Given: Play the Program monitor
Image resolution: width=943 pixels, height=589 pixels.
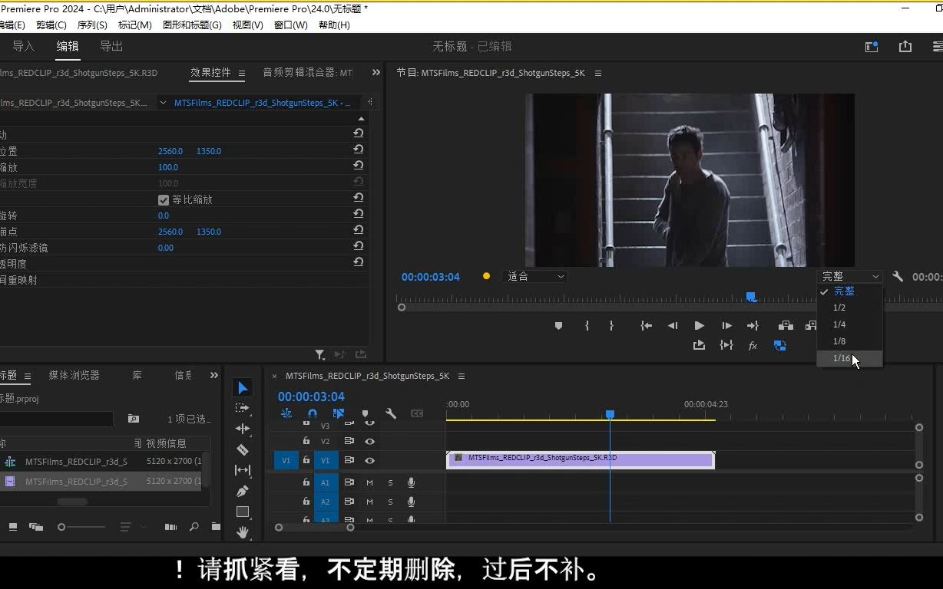Looking at the screenshot, I should tap(699, 326).
